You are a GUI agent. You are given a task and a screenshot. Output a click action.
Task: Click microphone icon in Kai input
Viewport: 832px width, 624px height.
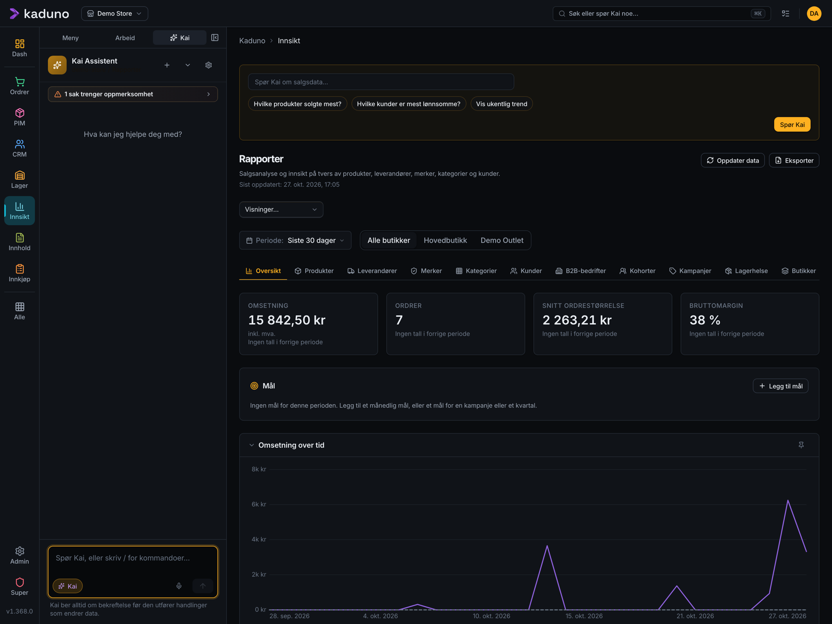point(179,586)
